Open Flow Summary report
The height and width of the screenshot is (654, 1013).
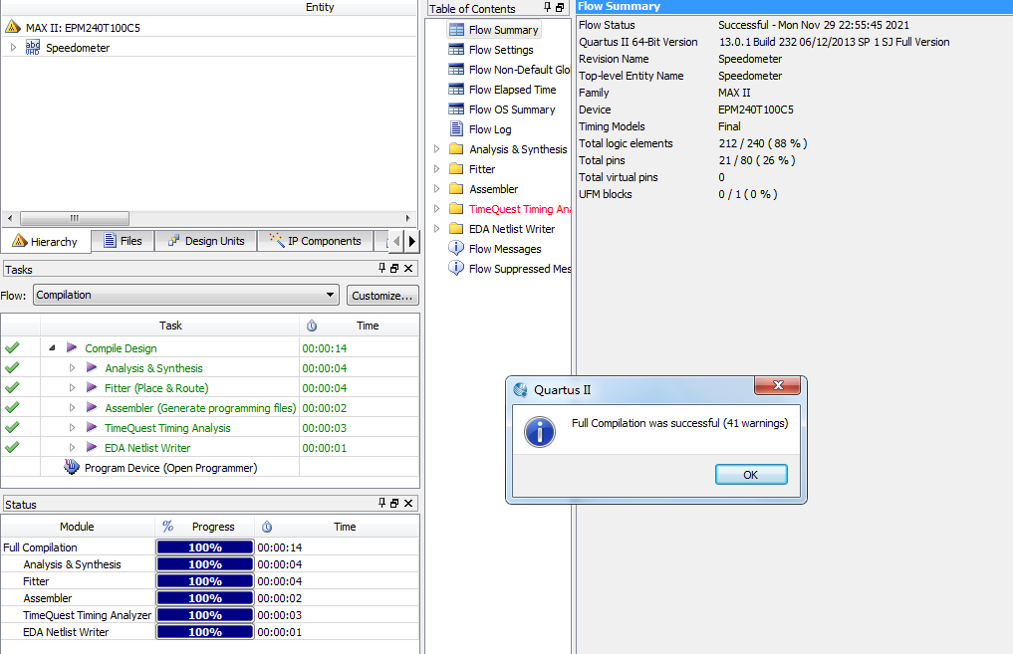pos(503,30)
